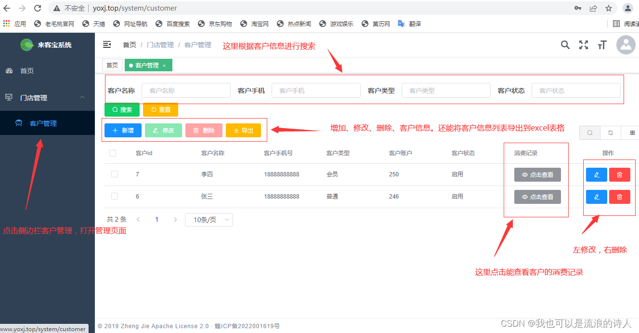This screenshot has width=639, height=333.
Task: Switch to the 首页 tab
Action: point(112,65)
